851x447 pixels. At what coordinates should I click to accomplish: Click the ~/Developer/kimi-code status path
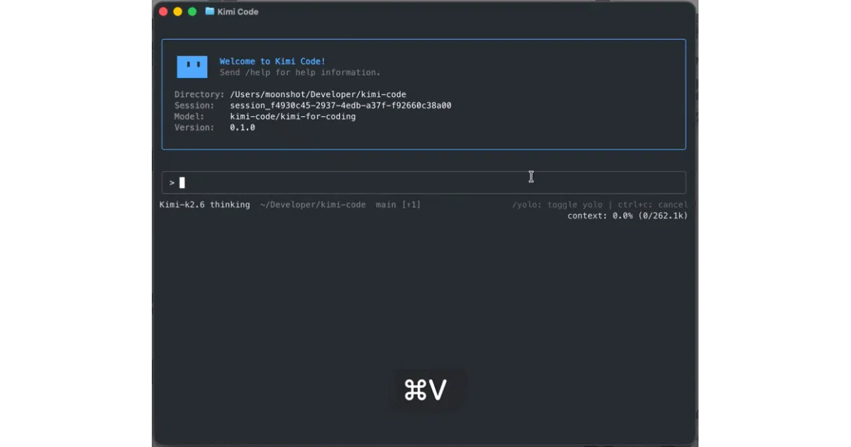coord(313,204)
